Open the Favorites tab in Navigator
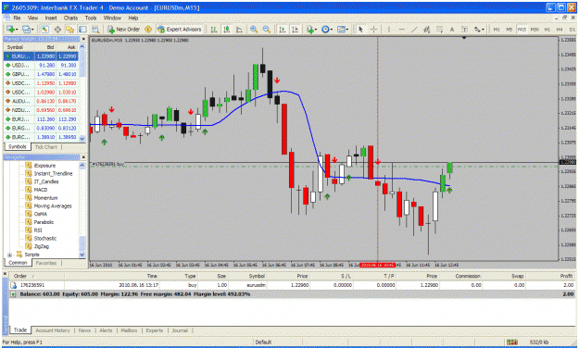Screen dimensions: 579x348 45,263
